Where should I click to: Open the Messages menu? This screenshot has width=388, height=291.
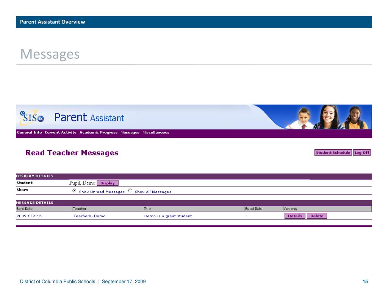(130, 132)
